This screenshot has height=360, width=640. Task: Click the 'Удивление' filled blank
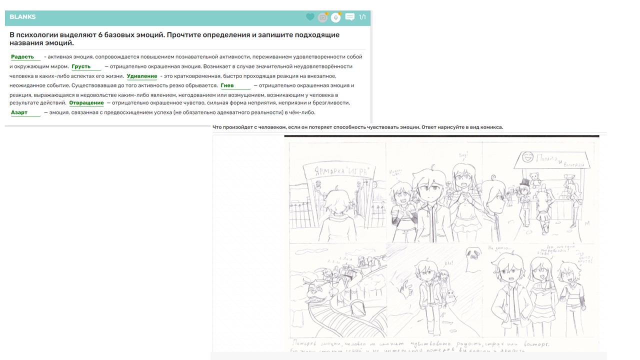coord(142,76)
